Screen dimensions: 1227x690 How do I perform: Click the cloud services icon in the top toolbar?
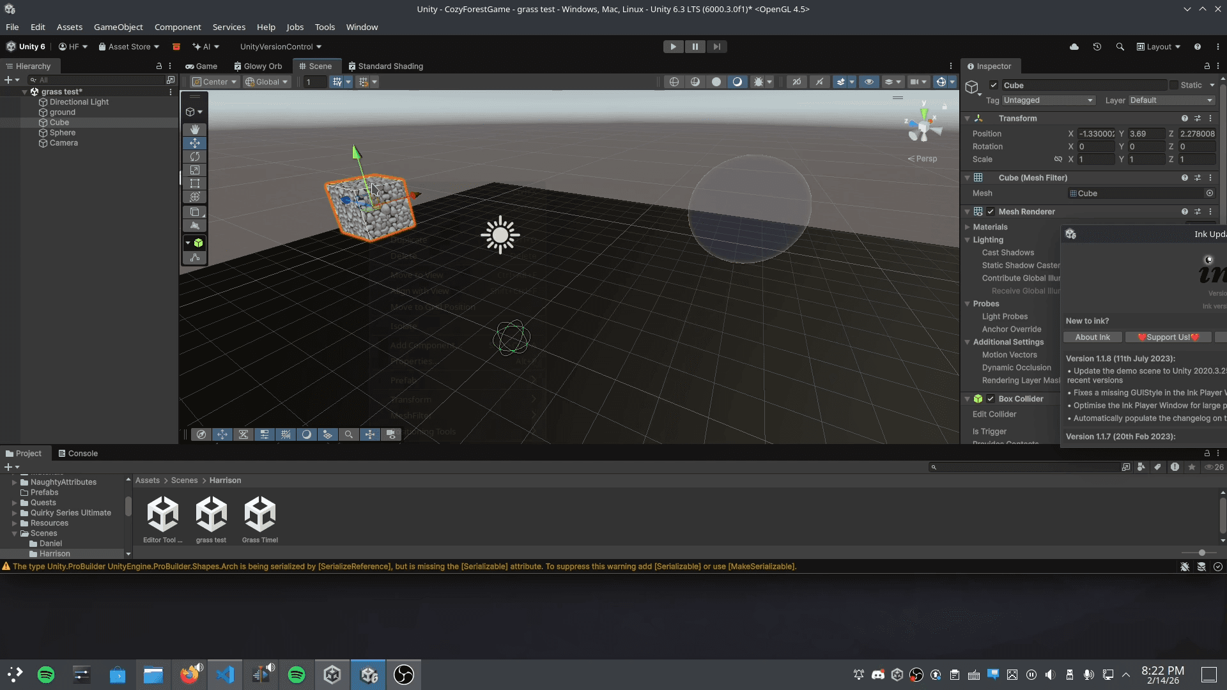pyautogui.click(x=1074, y=47)
